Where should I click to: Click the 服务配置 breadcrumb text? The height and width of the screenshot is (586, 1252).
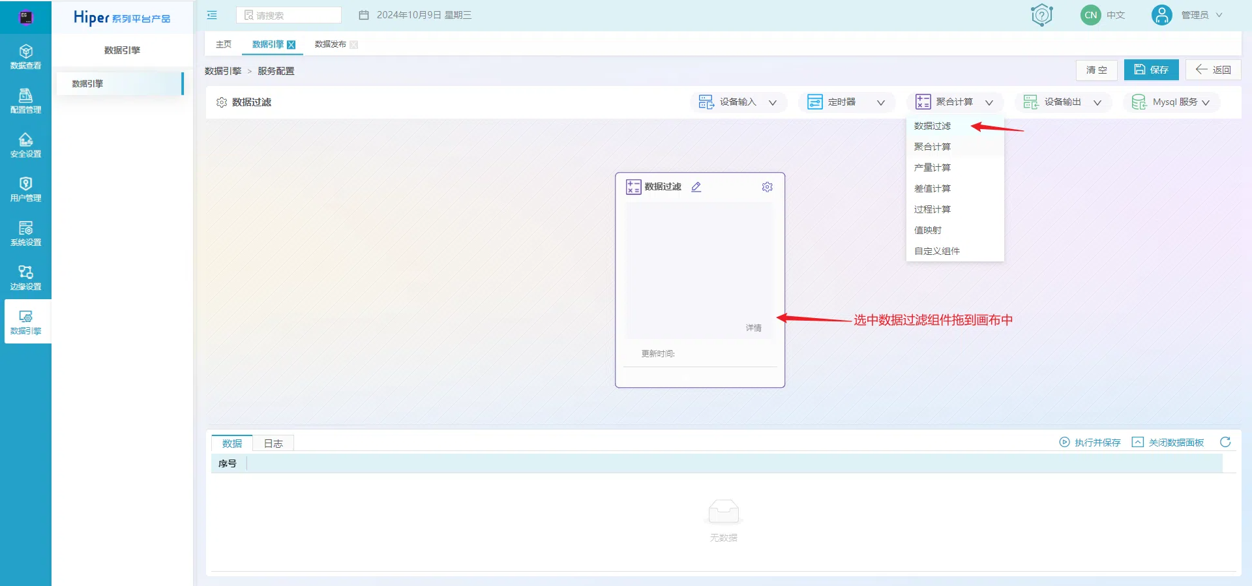276,71
